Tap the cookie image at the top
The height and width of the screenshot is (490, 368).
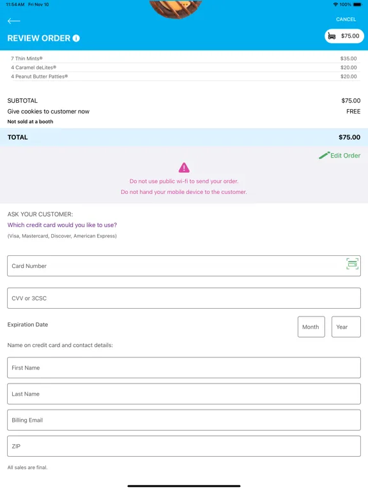[176, 8]
